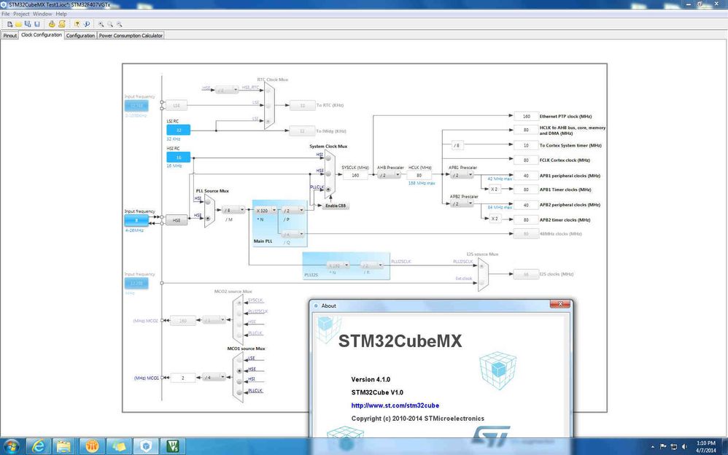Screen dimensions: 728x455
Task: Click the Help question-mark toolbar icon
Action: click(77, 23)
